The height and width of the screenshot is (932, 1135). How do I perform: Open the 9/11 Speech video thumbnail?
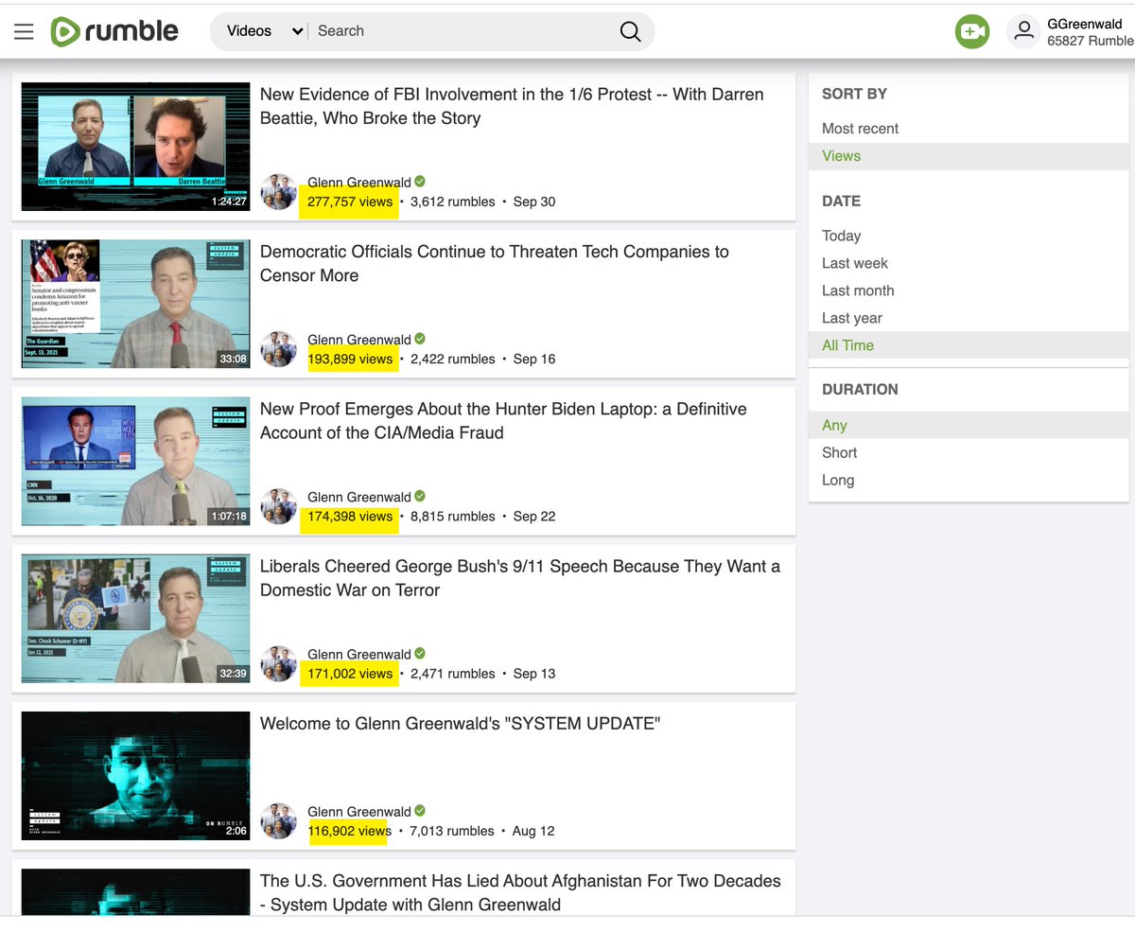[135, 618]
